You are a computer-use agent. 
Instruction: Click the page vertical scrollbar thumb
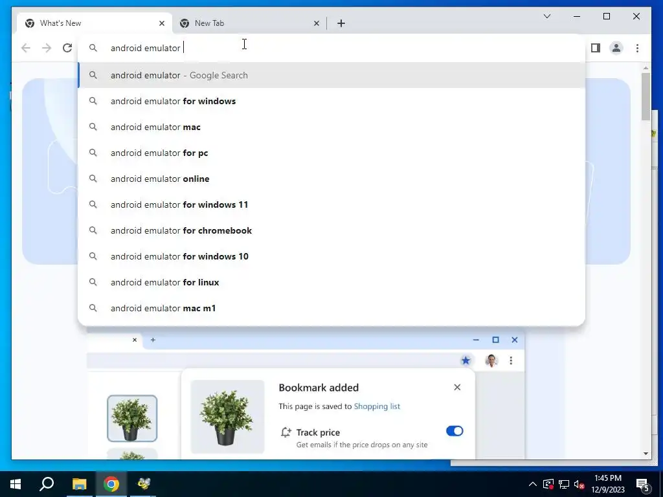(x=646, y=97)
